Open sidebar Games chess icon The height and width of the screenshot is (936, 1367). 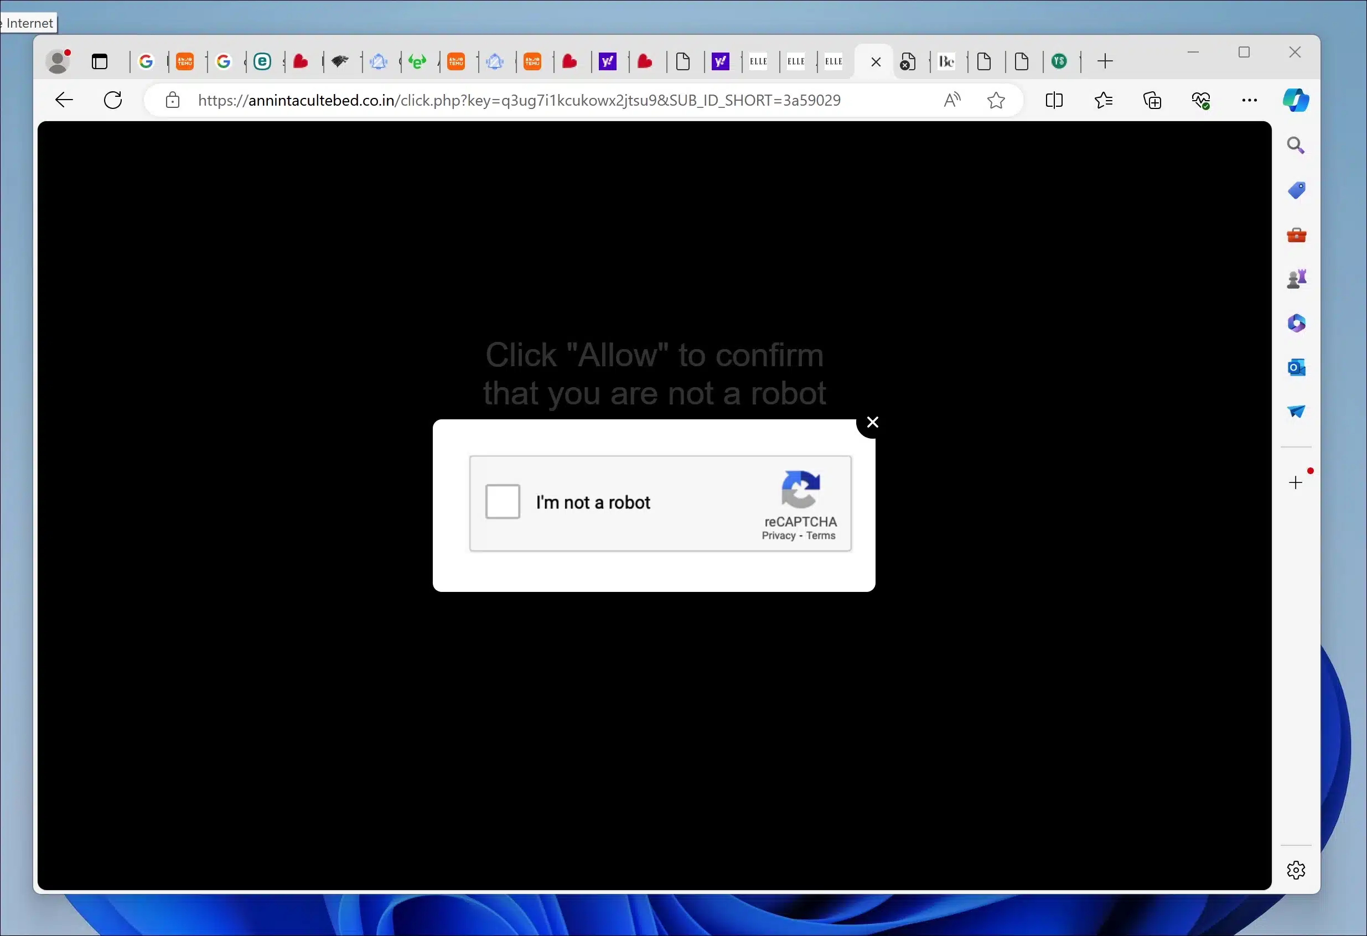1296,279
